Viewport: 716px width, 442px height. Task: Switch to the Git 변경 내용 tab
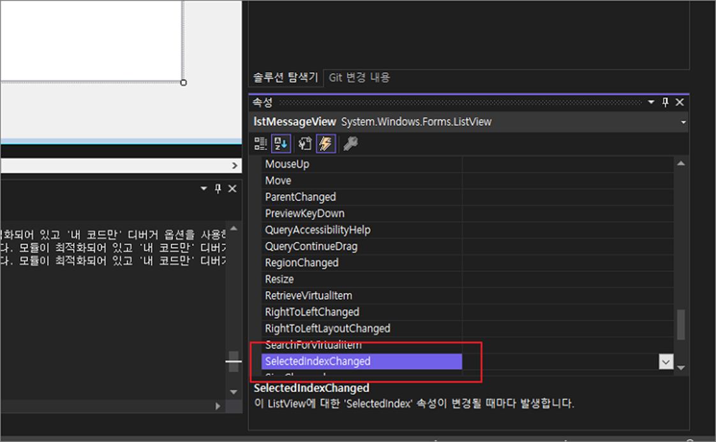click(359, 77)
